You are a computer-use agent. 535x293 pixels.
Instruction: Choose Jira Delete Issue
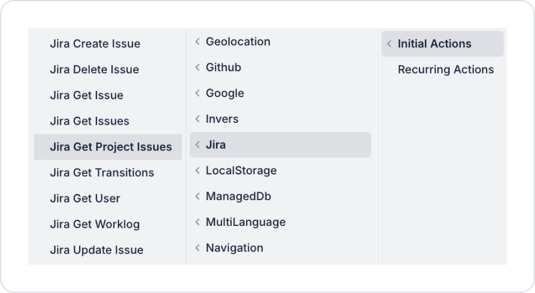(95, 70)
